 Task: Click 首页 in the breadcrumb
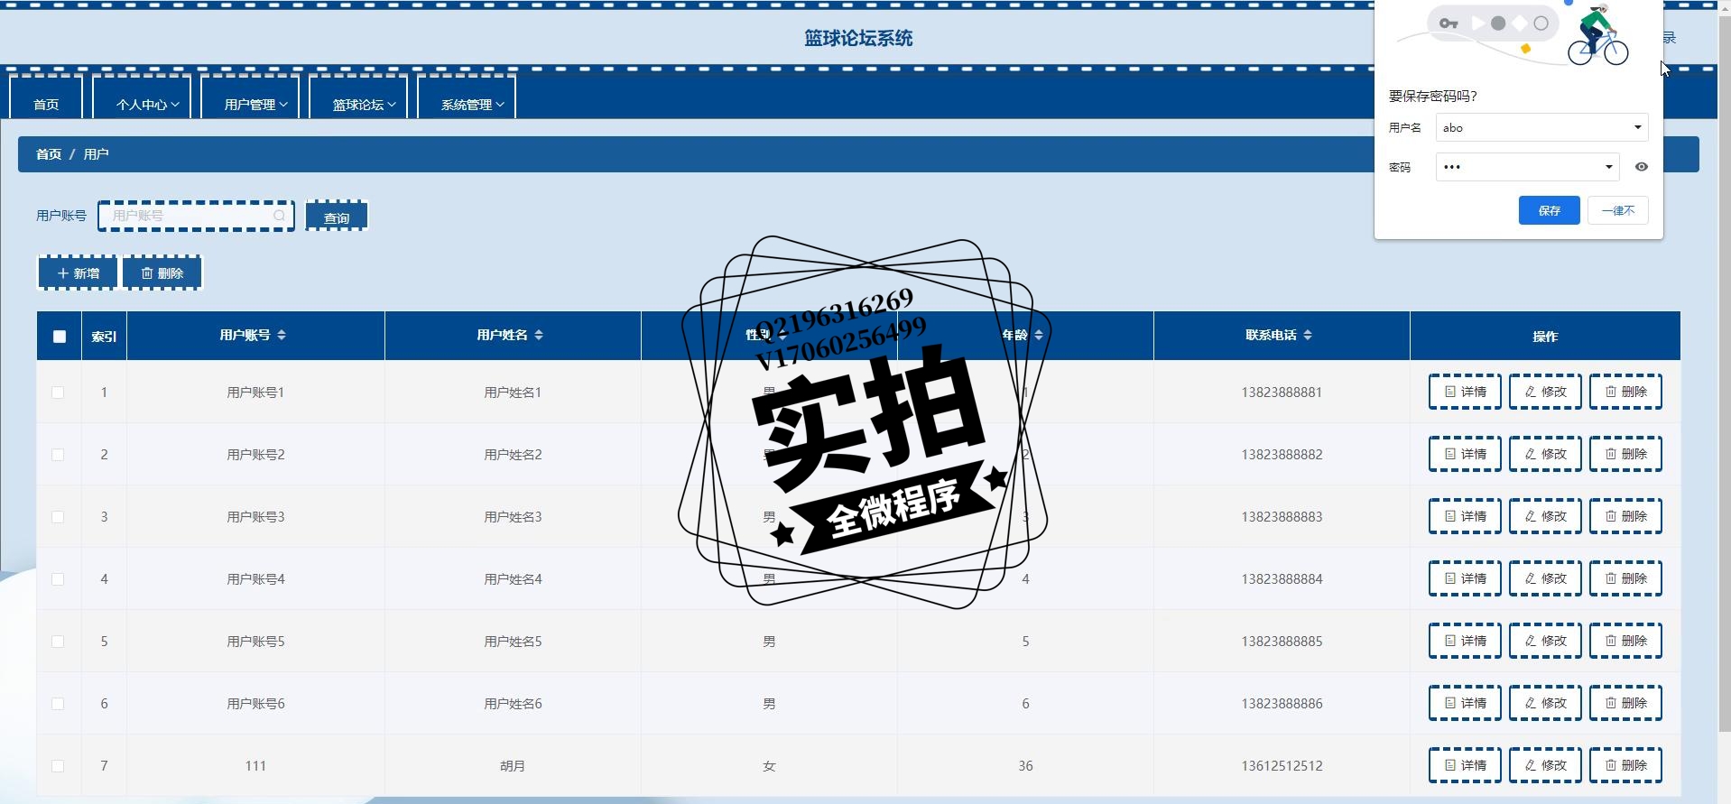49,154
